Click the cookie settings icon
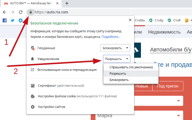Viewport: 192px width, 120px height. pyautogui.click(x=33, y=96)
